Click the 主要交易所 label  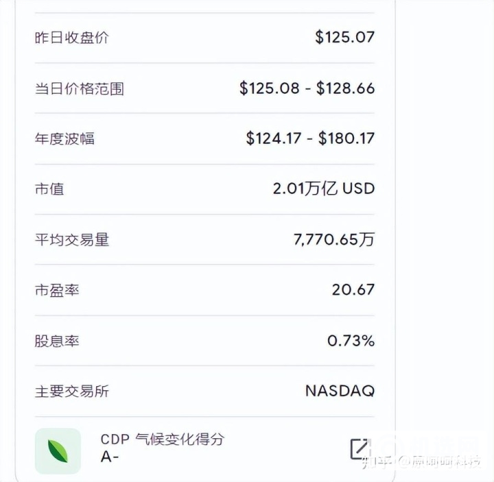71,391
